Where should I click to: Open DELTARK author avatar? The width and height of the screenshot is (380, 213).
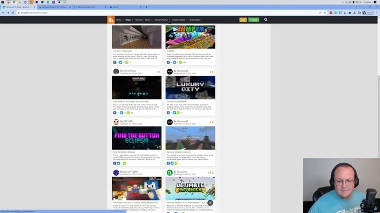[116, 122]
